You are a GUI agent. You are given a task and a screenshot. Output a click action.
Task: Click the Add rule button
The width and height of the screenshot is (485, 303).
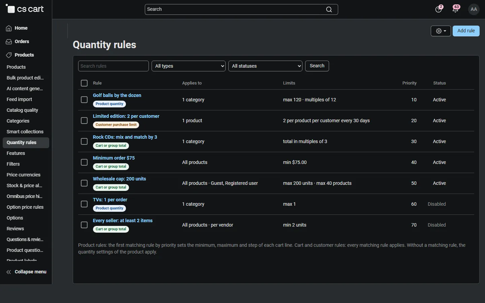point(466,31)
